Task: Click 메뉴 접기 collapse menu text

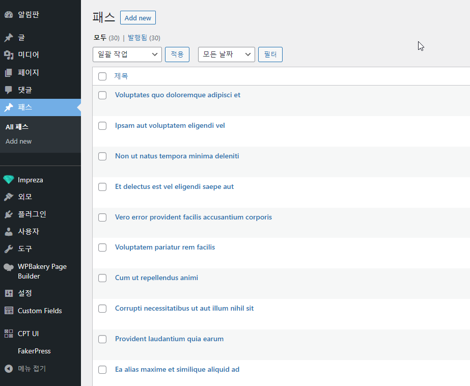Action: (x=32, y=369)
